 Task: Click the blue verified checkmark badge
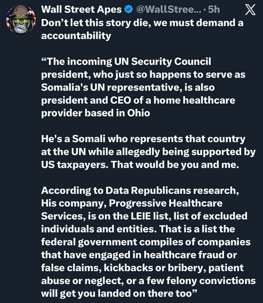(x=128, y=10)
